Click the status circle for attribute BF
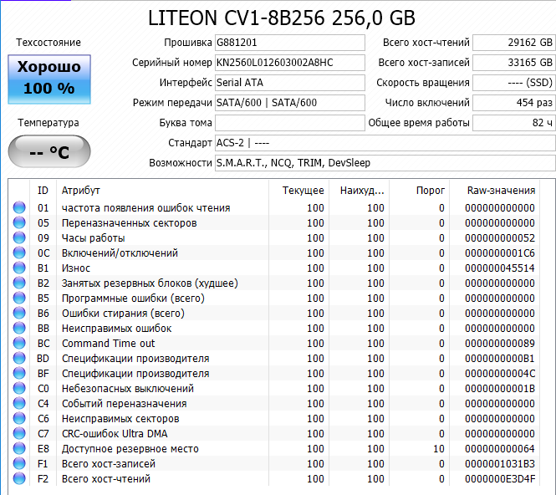This screenshot has height=495, width=556. pos(19,374)
